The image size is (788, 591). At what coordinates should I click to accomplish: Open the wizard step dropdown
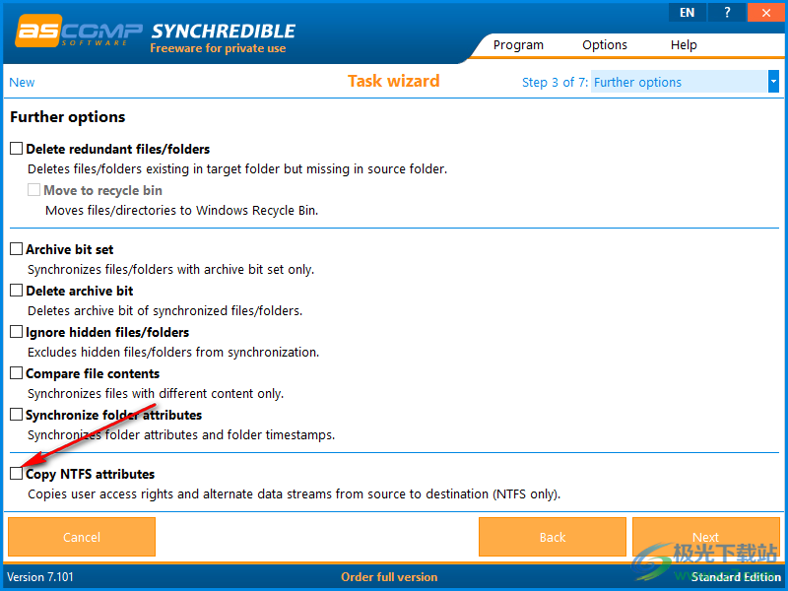(x=774, y=82)
